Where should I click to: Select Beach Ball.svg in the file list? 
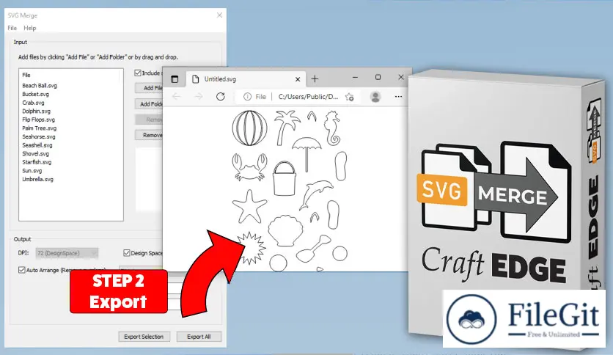(40, 86)
